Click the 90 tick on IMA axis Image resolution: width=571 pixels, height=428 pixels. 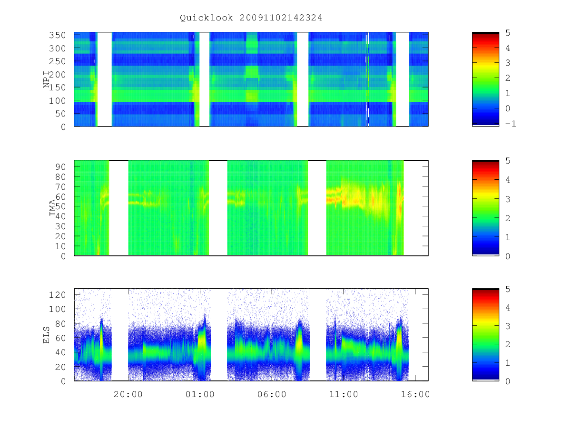tap(60, 166)
